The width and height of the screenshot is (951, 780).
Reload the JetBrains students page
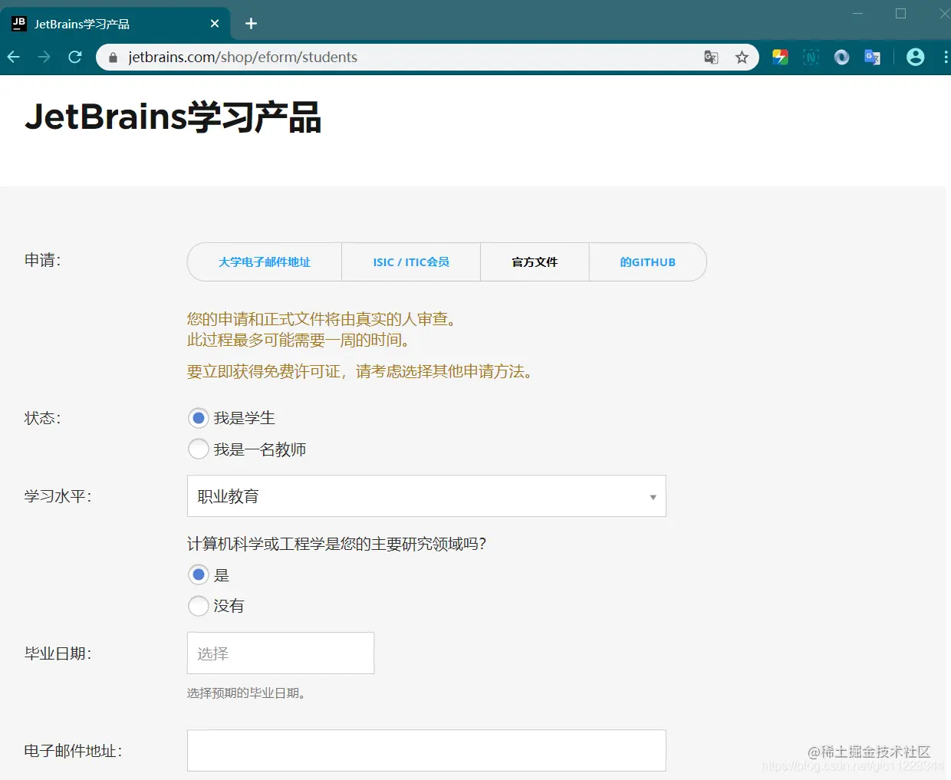click(74, 57)
